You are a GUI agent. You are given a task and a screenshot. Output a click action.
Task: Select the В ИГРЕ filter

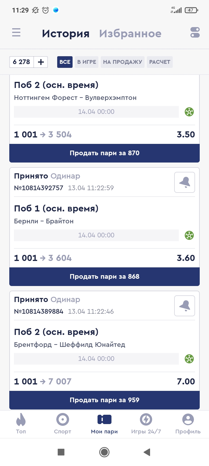87,62
